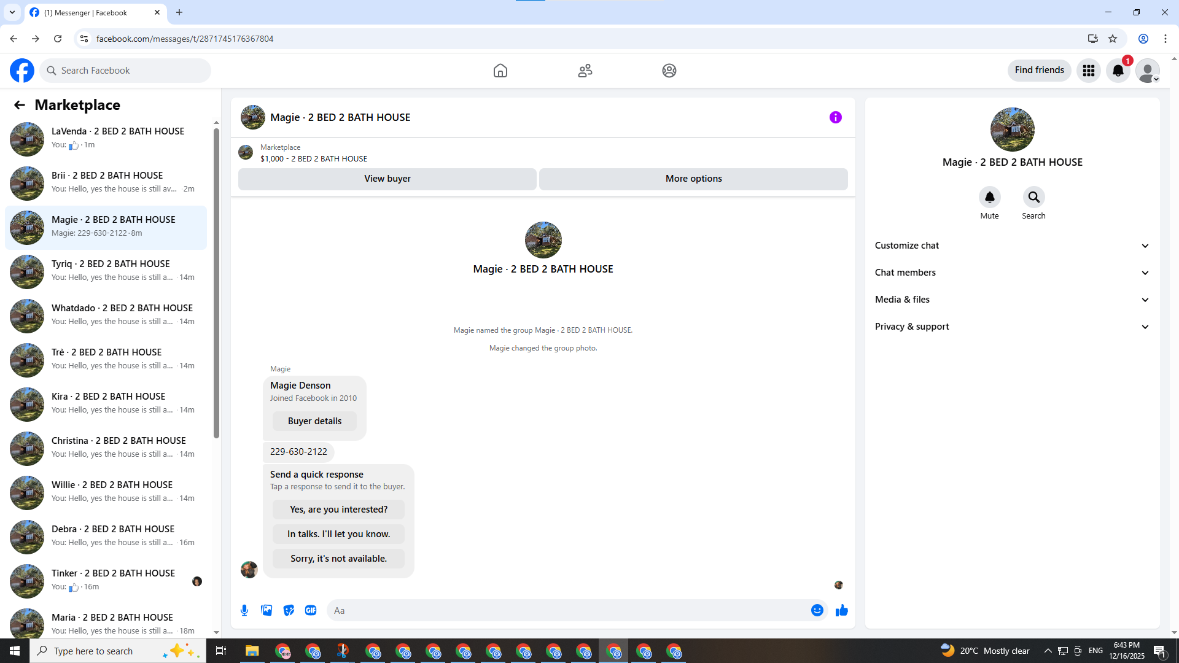Screen dimensions: 1179x663
Task: Show hidden system tray icons
Action: click(x=1048, y=651)
